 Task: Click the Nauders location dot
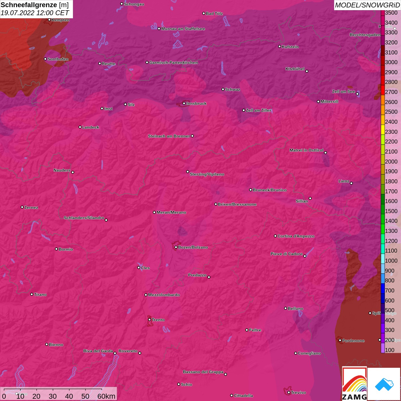point(73,172)
